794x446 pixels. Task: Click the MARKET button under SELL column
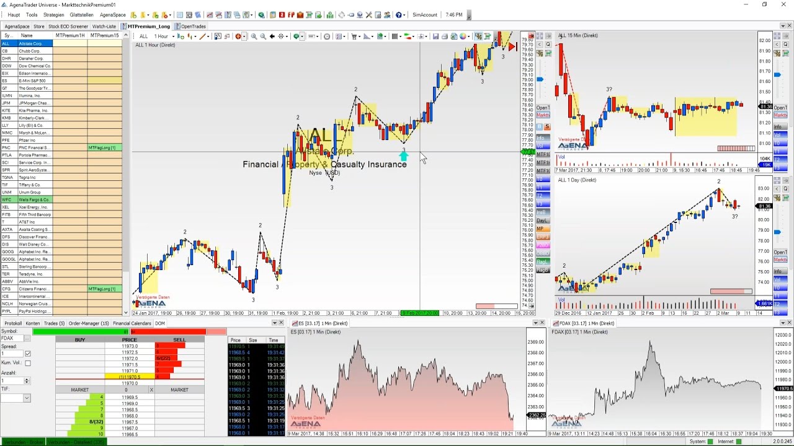coord(179,390)
